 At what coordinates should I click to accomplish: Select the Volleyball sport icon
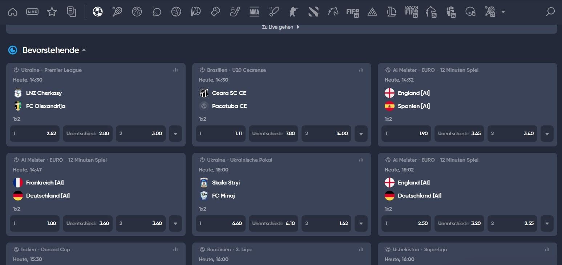[176, 12]
